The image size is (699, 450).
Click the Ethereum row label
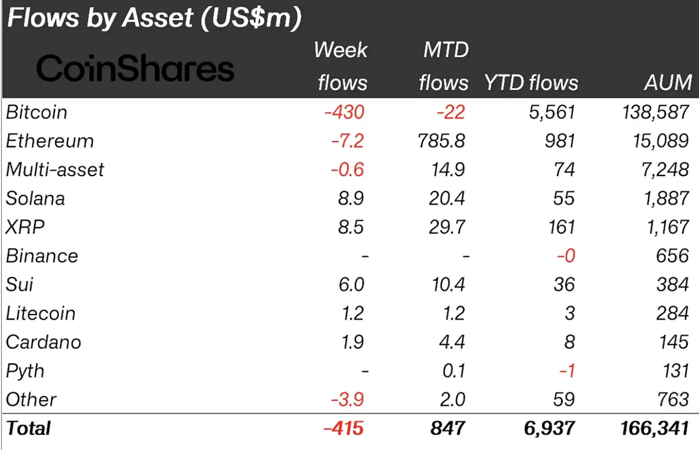(49, 141)
